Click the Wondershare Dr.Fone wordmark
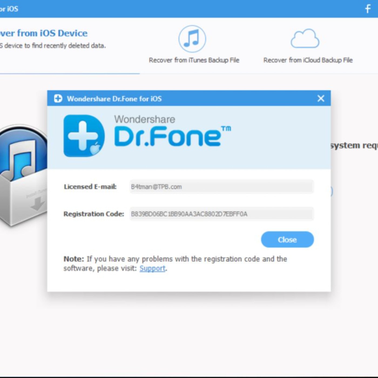Screen dimensions: 378x378 (173, 131)
